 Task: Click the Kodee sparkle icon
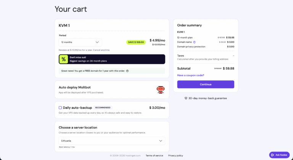click(272, 155)
